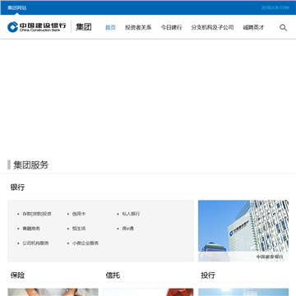Click the 房e通 link
This screenshot has width=296, height=296.
128,229
